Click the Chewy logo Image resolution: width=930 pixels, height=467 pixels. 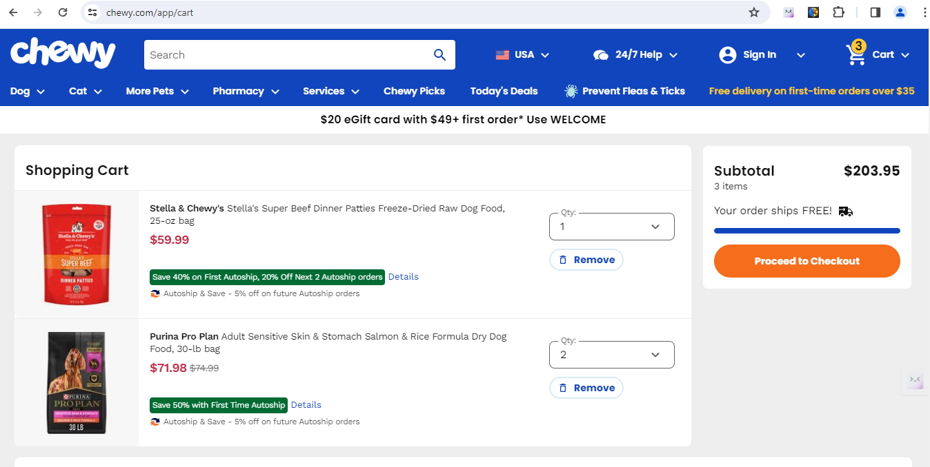(x=63, y=54)
